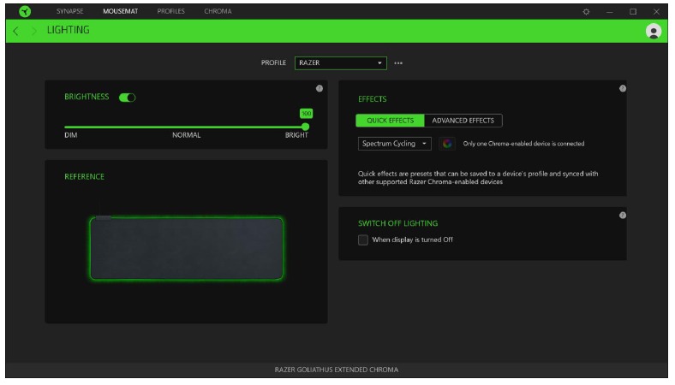This screenshot has width=675, height=385.
Task: Click the Razer logo icon
Action: 25,11
